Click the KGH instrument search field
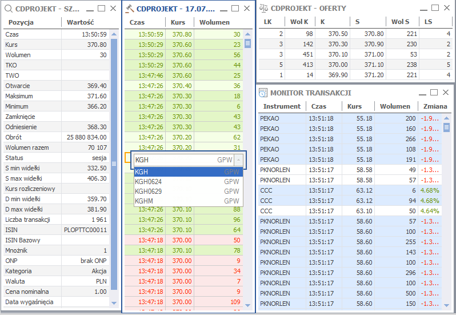This screenshot has height=315, width=456. pyautogui.click(x=184, y=160)
